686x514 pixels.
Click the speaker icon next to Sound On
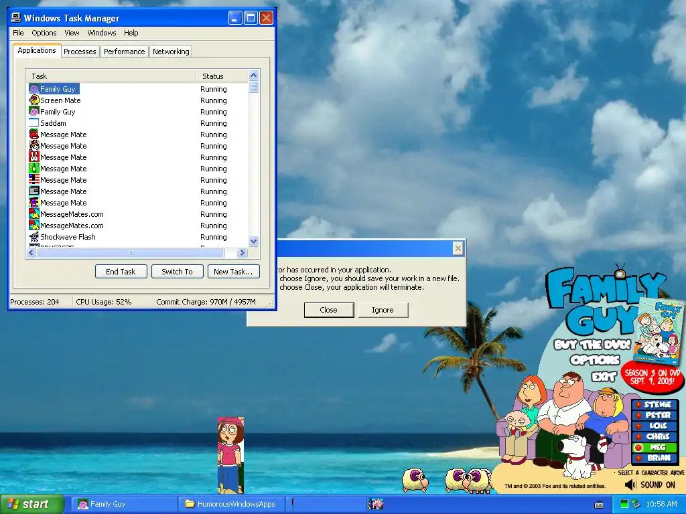click(630, 485)
